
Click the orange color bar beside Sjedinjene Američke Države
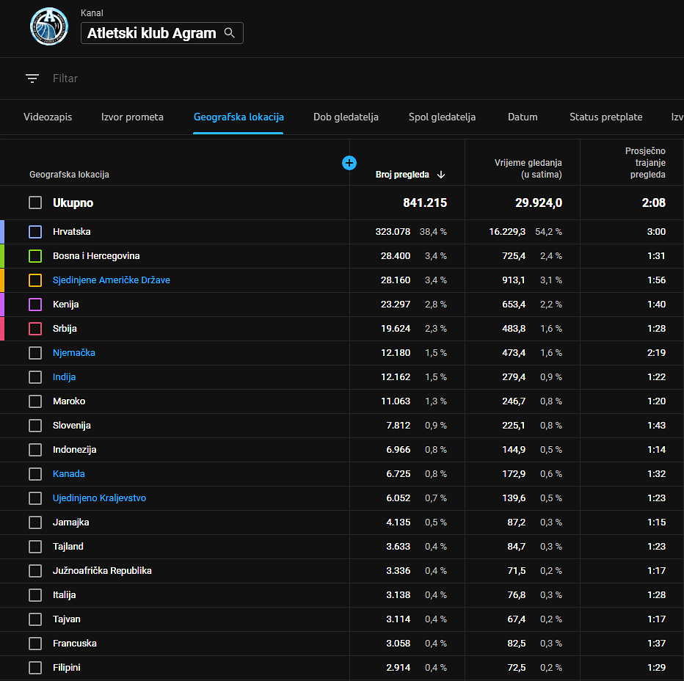2,280
